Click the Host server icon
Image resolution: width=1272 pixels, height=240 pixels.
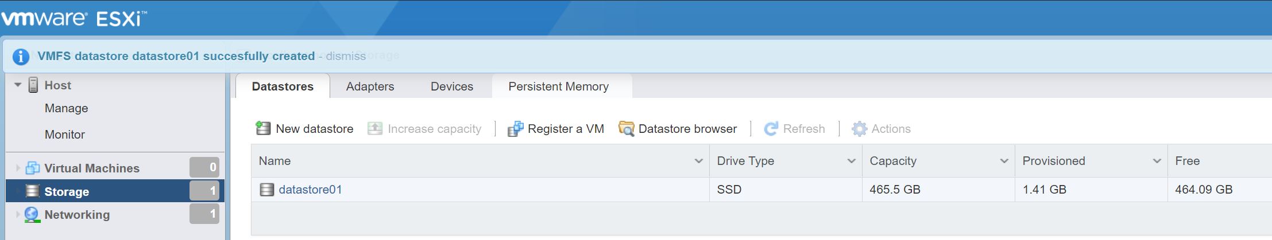pos(33,85)
